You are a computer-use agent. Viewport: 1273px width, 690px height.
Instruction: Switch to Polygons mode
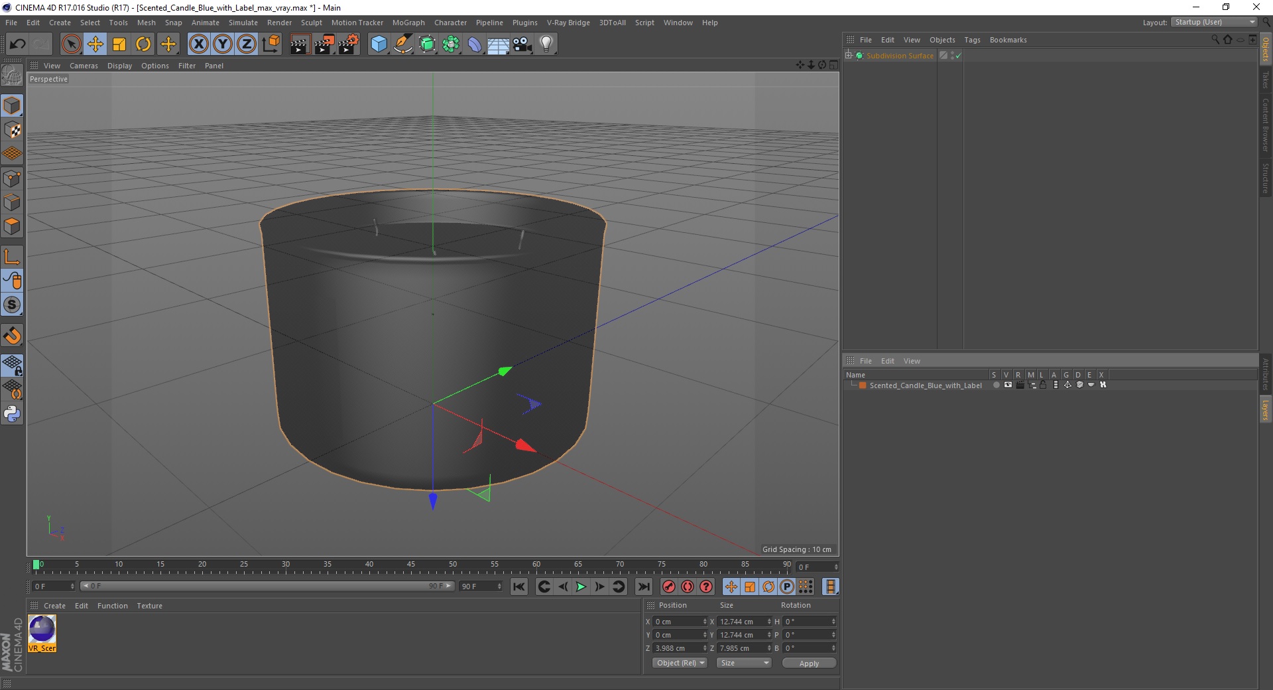(12, 226)
